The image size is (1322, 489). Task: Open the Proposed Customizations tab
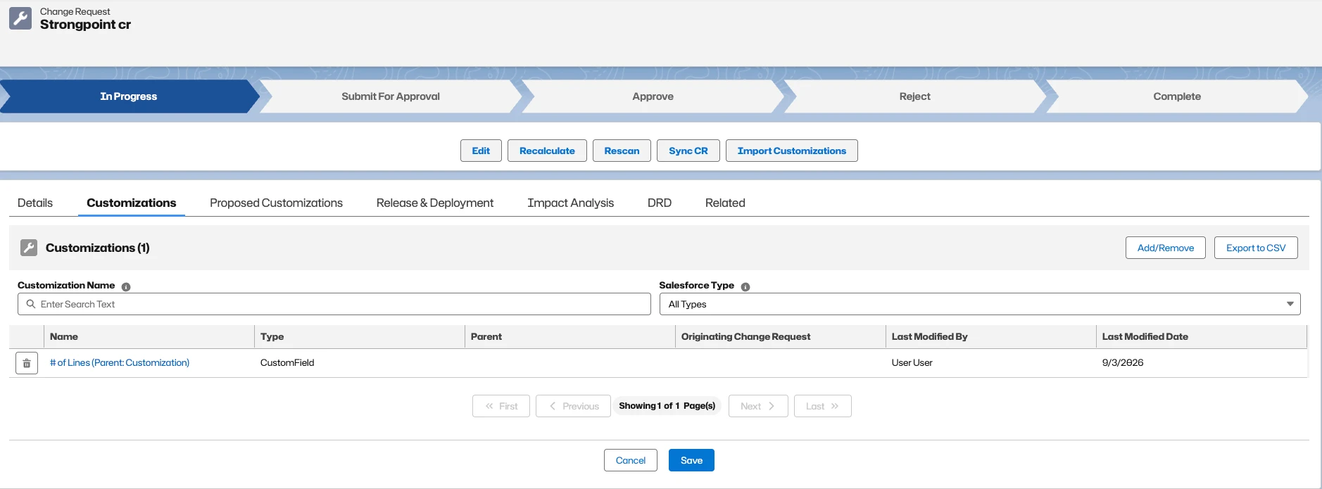(276, 203)
